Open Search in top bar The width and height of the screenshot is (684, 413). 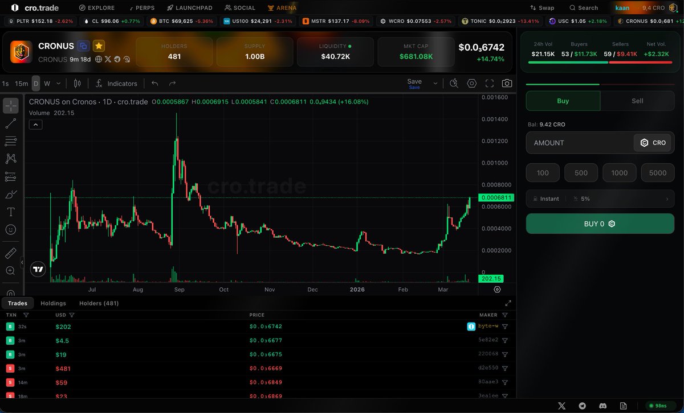(x=584, y=8)
